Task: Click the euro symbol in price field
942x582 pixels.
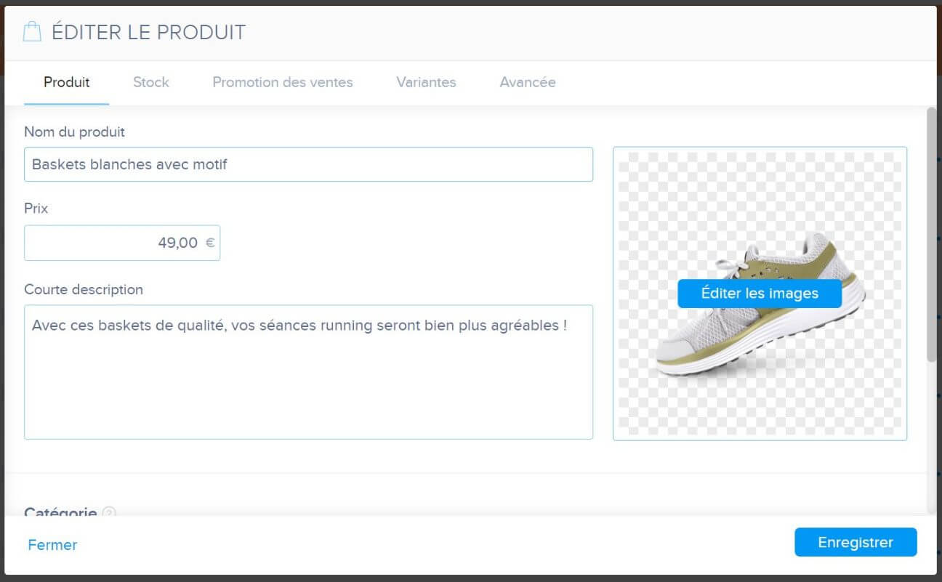Action: (210, 243)
